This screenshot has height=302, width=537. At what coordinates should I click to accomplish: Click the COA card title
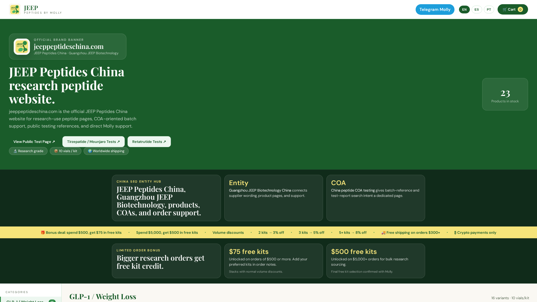[x=338, y=183]
